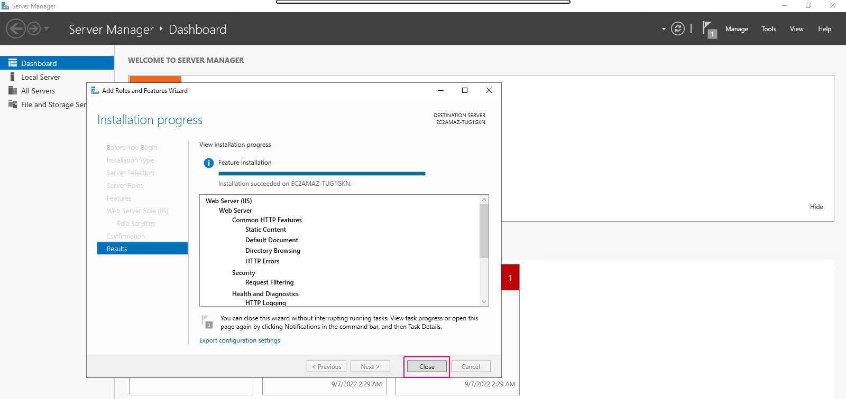Select Dashboard in the left sidebar
Viewport: 846px width, 399px height.
pos(57,63)
